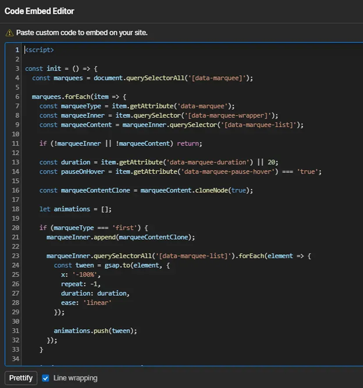
Task: Click 'marqueeInner.append(marqueeContentClone);' on line 21
Action: (x=121, y=237)
